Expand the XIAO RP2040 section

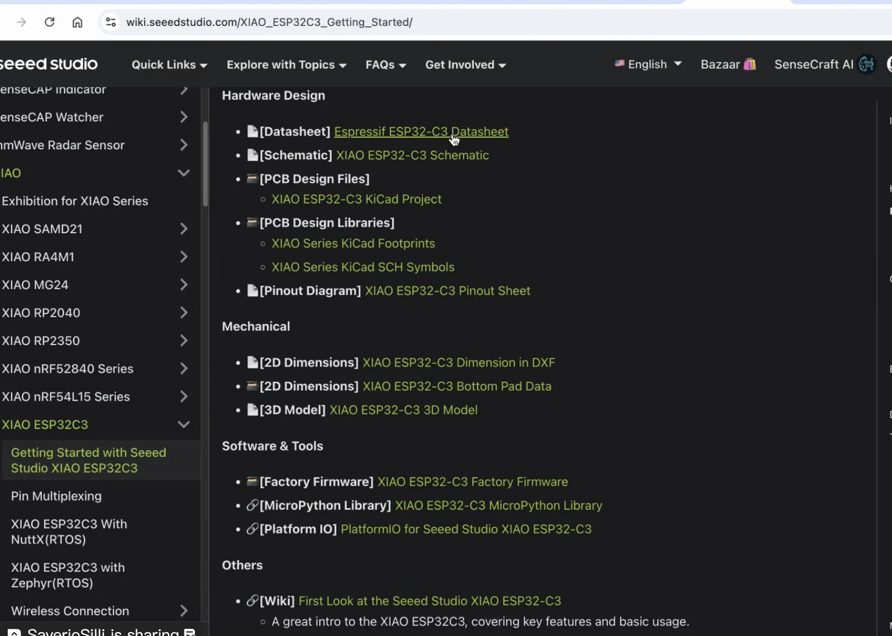(x=183, y=312)
